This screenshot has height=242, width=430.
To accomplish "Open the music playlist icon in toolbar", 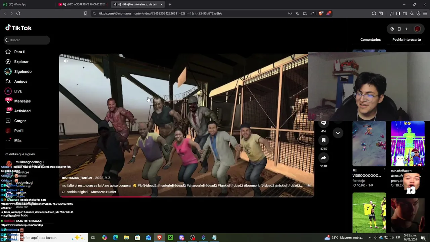I will [391, 13].
